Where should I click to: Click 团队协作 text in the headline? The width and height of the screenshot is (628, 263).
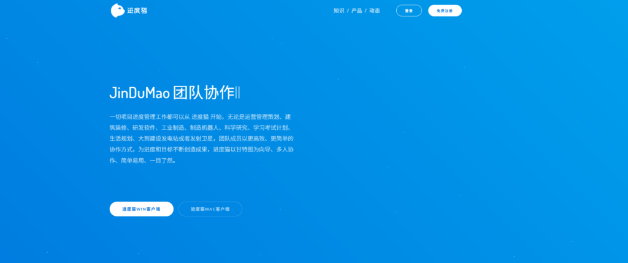tap(204, 93)
